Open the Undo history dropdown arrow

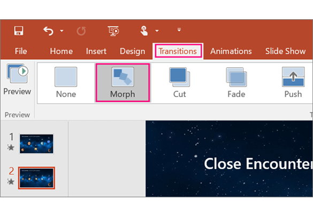click(x=62, y=31)
